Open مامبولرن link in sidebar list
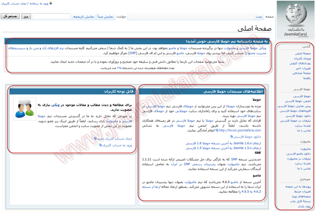 306,149
